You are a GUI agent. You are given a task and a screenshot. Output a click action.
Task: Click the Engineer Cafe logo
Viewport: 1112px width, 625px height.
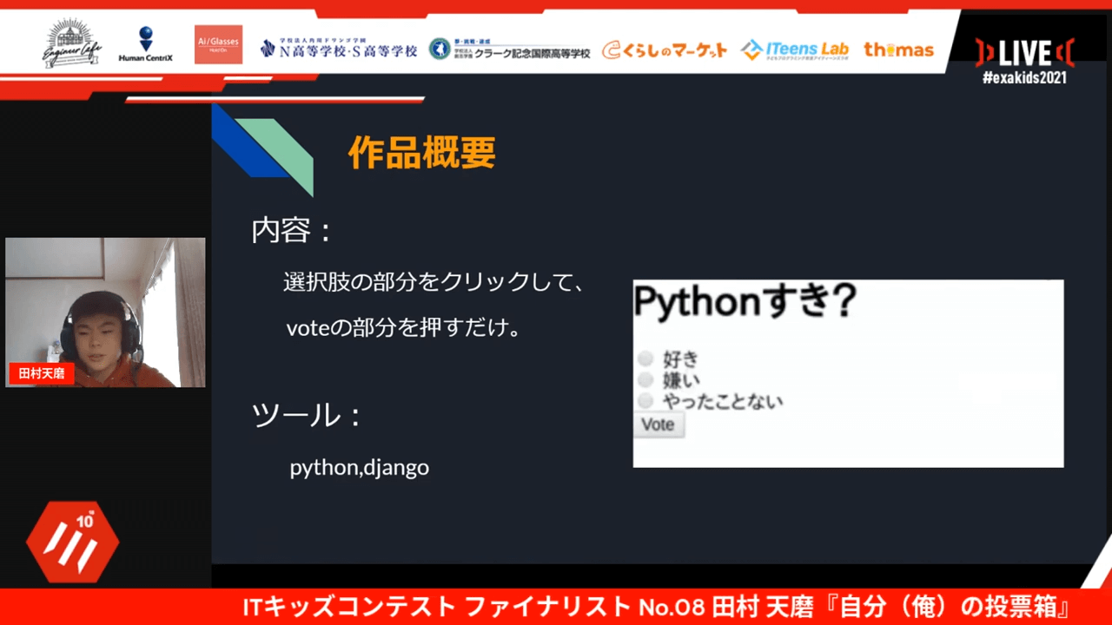coord(74,44)
